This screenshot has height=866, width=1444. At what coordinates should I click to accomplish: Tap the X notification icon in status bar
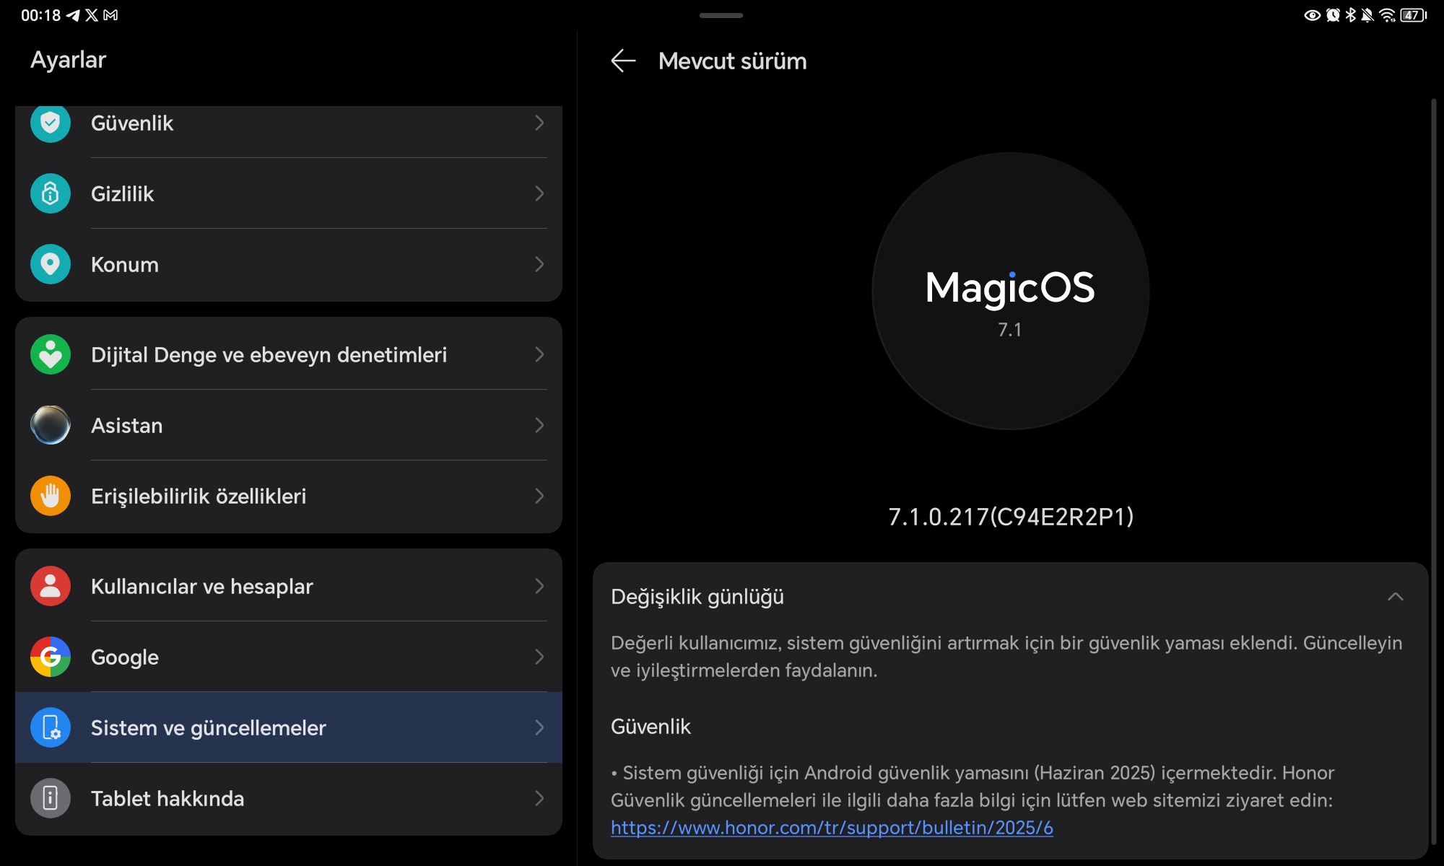coord(92,15)
